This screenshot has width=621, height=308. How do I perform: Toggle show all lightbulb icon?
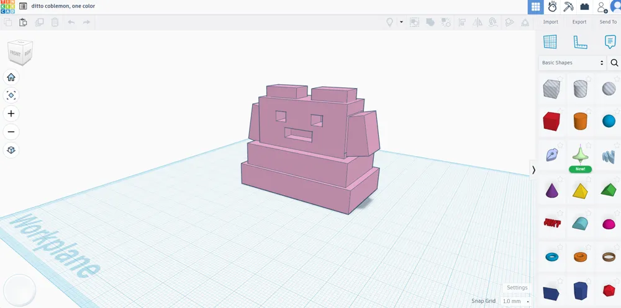click(390, 22)
